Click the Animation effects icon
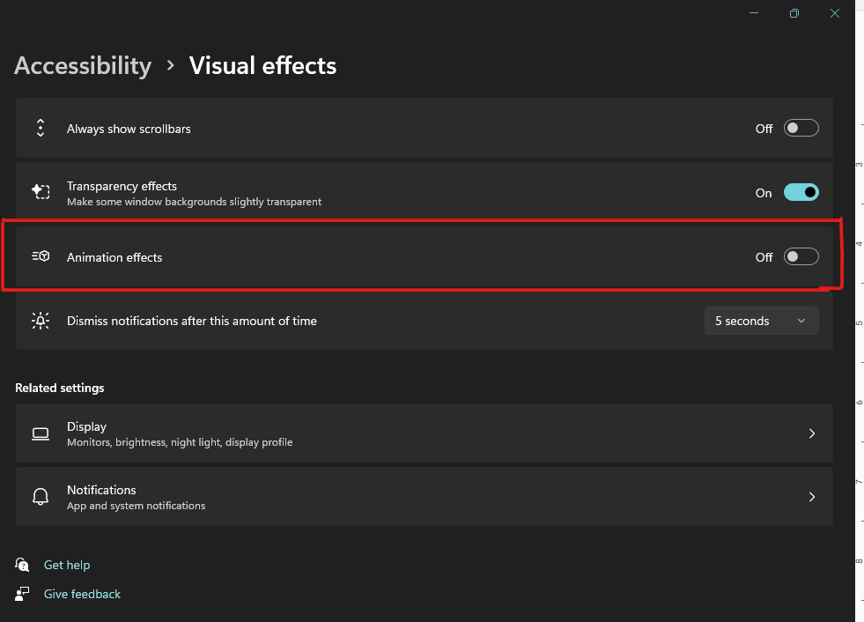864x622 pixels. tap(41, 255)
